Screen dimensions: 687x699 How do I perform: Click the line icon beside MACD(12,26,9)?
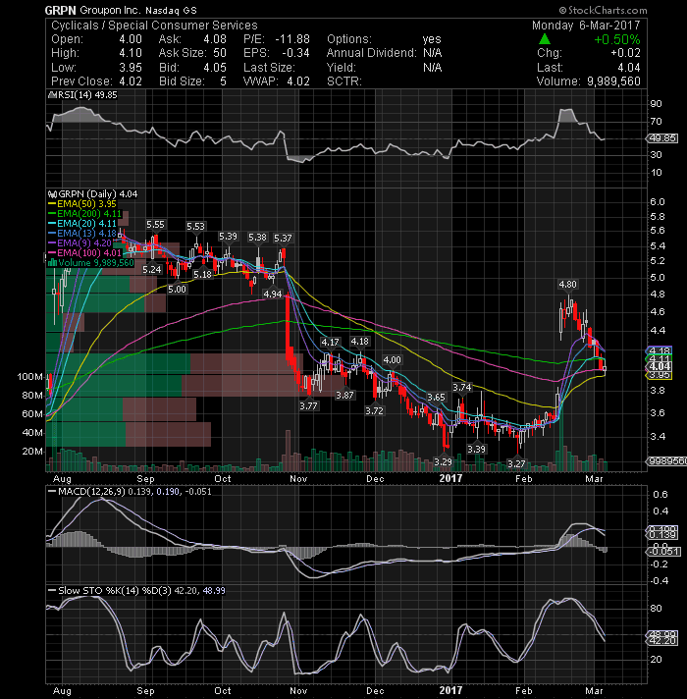pos(52,491)
